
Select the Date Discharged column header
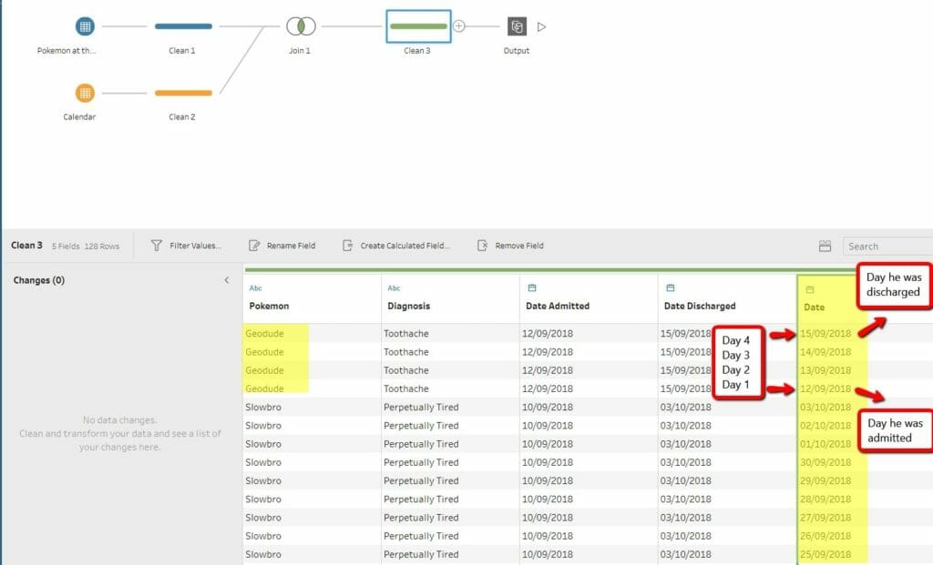point(700,306)
